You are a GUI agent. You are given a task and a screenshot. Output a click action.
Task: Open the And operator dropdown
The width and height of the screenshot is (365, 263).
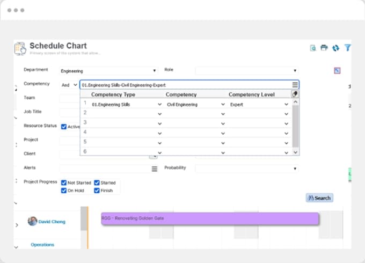tap(69, 85)
